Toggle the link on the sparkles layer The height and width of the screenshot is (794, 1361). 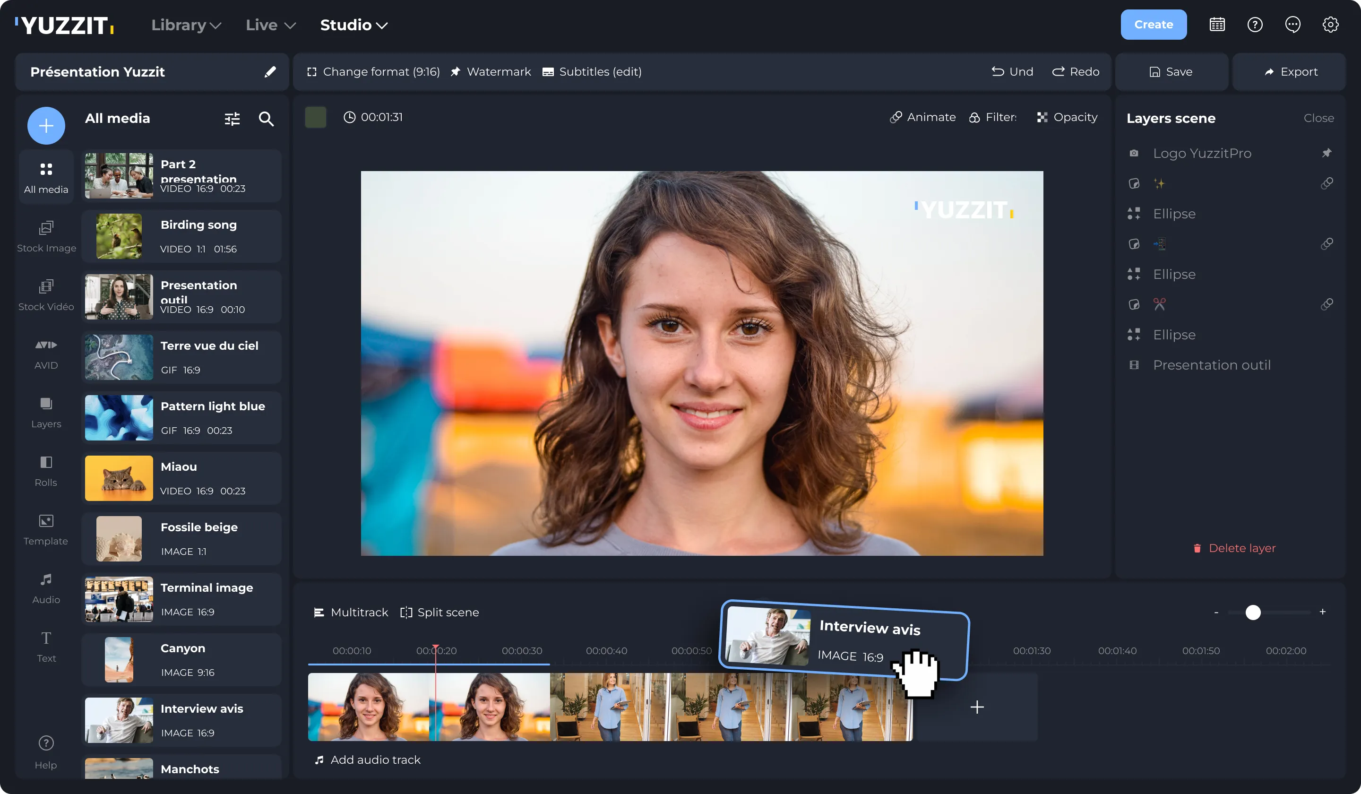(1327, 184)
